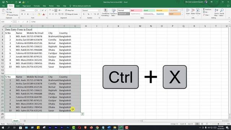Expand the cell styles gallery

pos(182,14)
